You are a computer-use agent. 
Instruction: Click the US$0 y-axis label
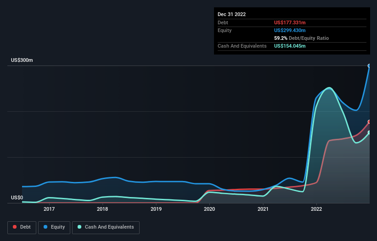[x=17, y=197]
